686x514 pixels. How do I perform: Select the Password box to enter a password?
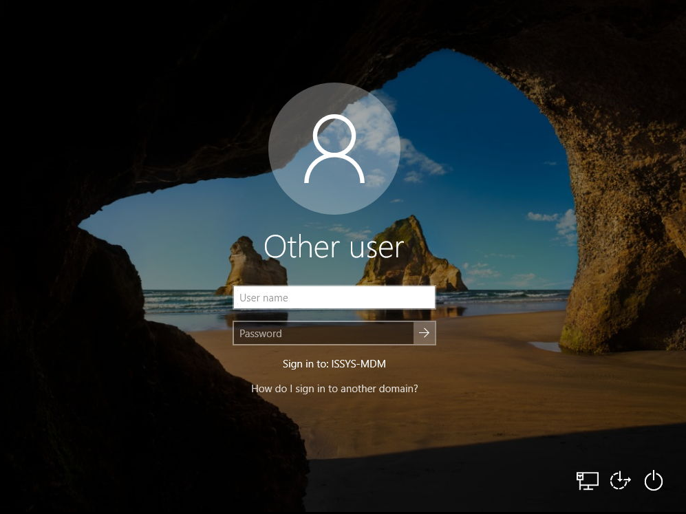pos(323,333)
